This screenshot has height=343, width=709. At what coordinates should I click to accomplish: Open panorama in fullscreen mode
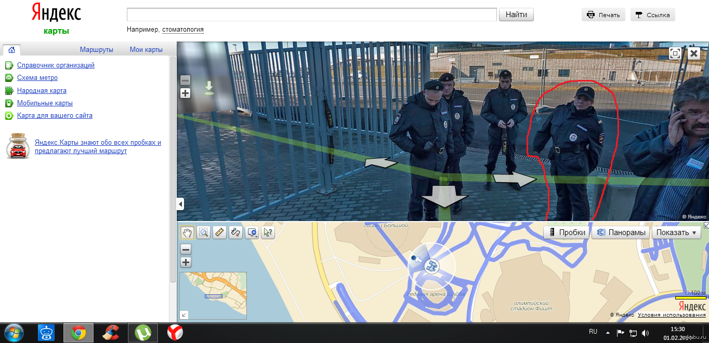coord(675,53)
